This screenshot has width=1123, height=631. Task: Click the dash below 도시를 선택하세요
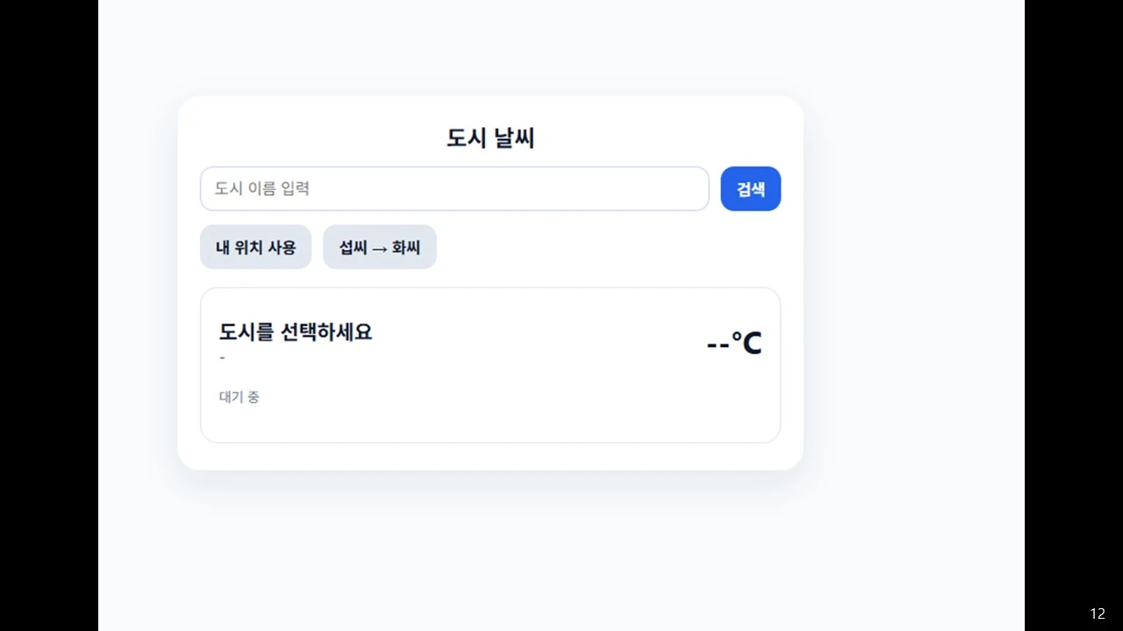pos(221,357)
